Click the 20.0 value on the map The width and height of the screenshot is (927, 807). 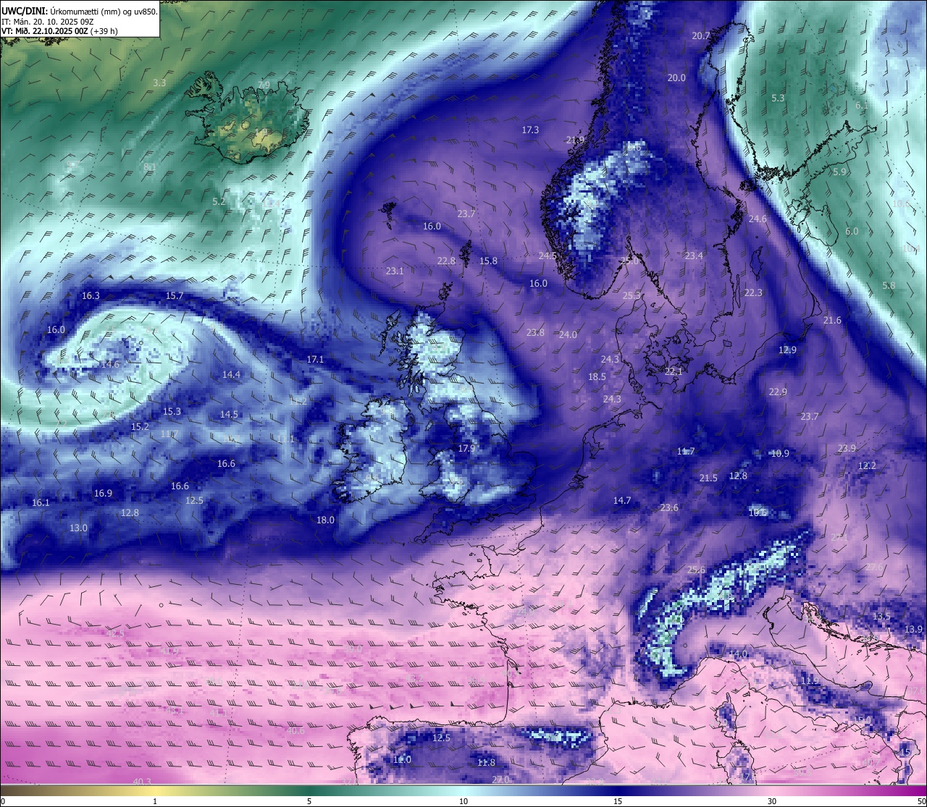(676, 77)
